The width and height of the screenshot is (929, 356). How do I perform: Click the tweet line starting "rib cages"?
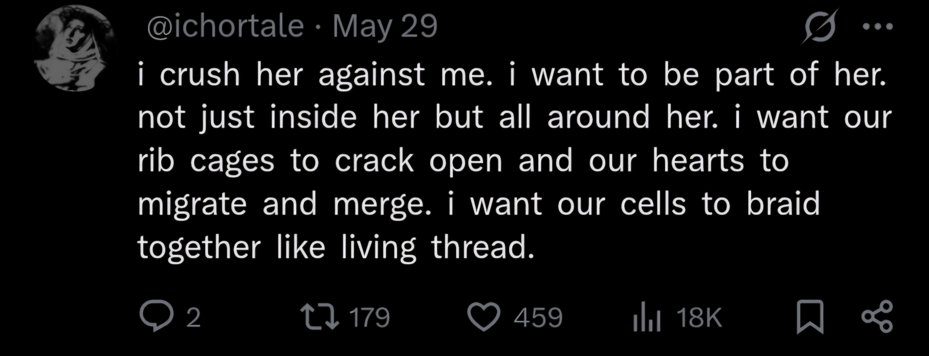coord(463,161)
